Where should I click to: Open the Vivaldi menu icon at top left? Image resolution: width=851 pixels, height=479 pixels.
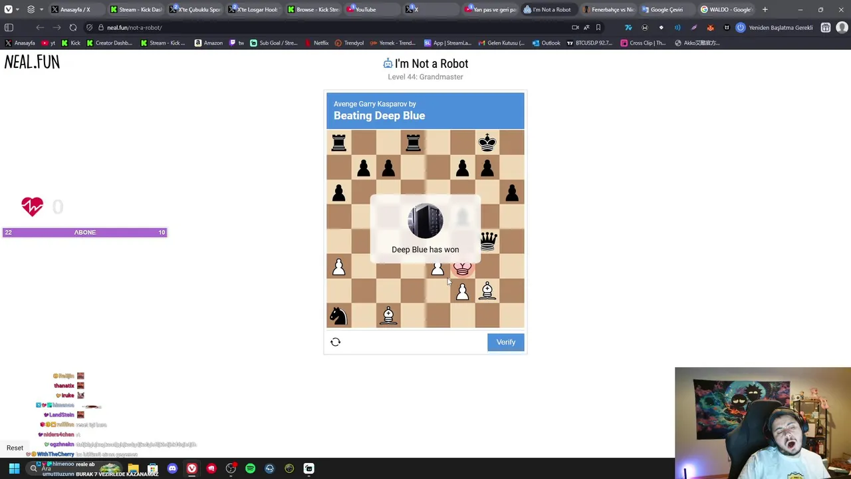point(9,9)
